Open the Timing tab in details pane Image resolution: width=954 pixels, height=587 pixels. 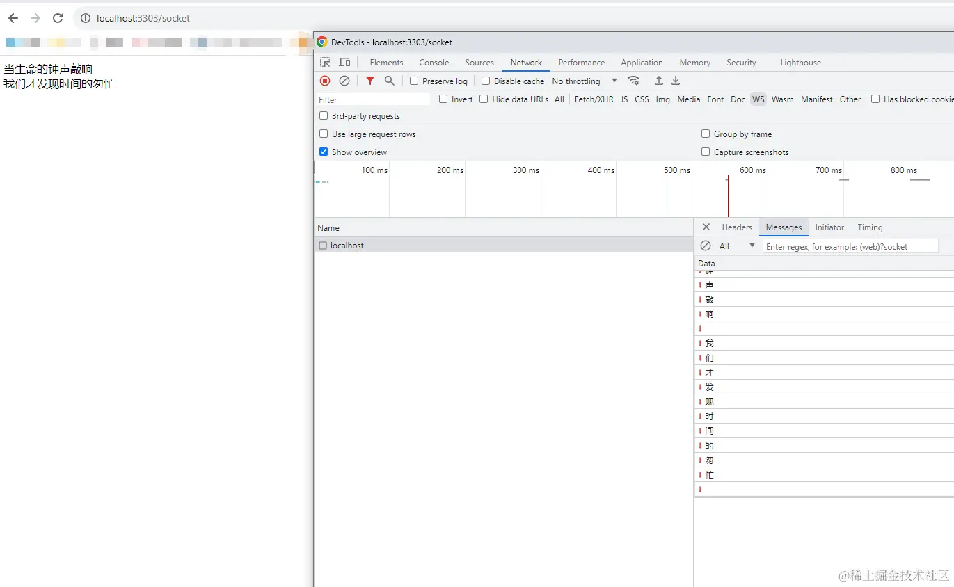(869, 227)
